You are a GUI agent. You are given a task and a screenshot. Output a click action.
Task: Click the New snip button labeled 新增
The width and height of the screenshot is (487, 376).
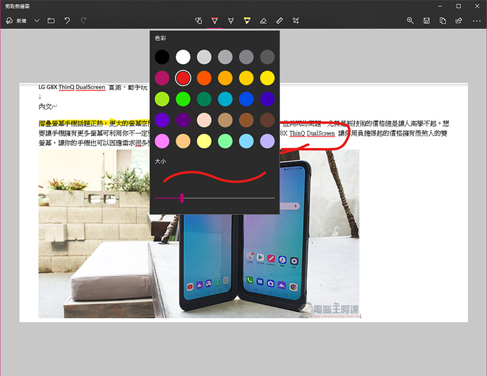pos(16,21)
